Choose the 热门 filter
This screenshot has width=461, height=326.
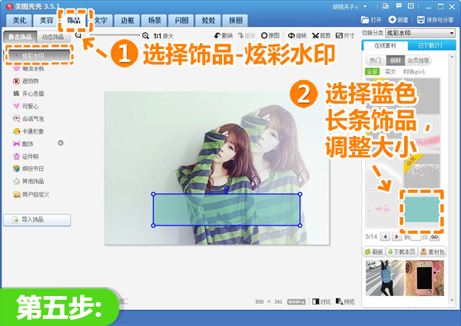(375, 61)
